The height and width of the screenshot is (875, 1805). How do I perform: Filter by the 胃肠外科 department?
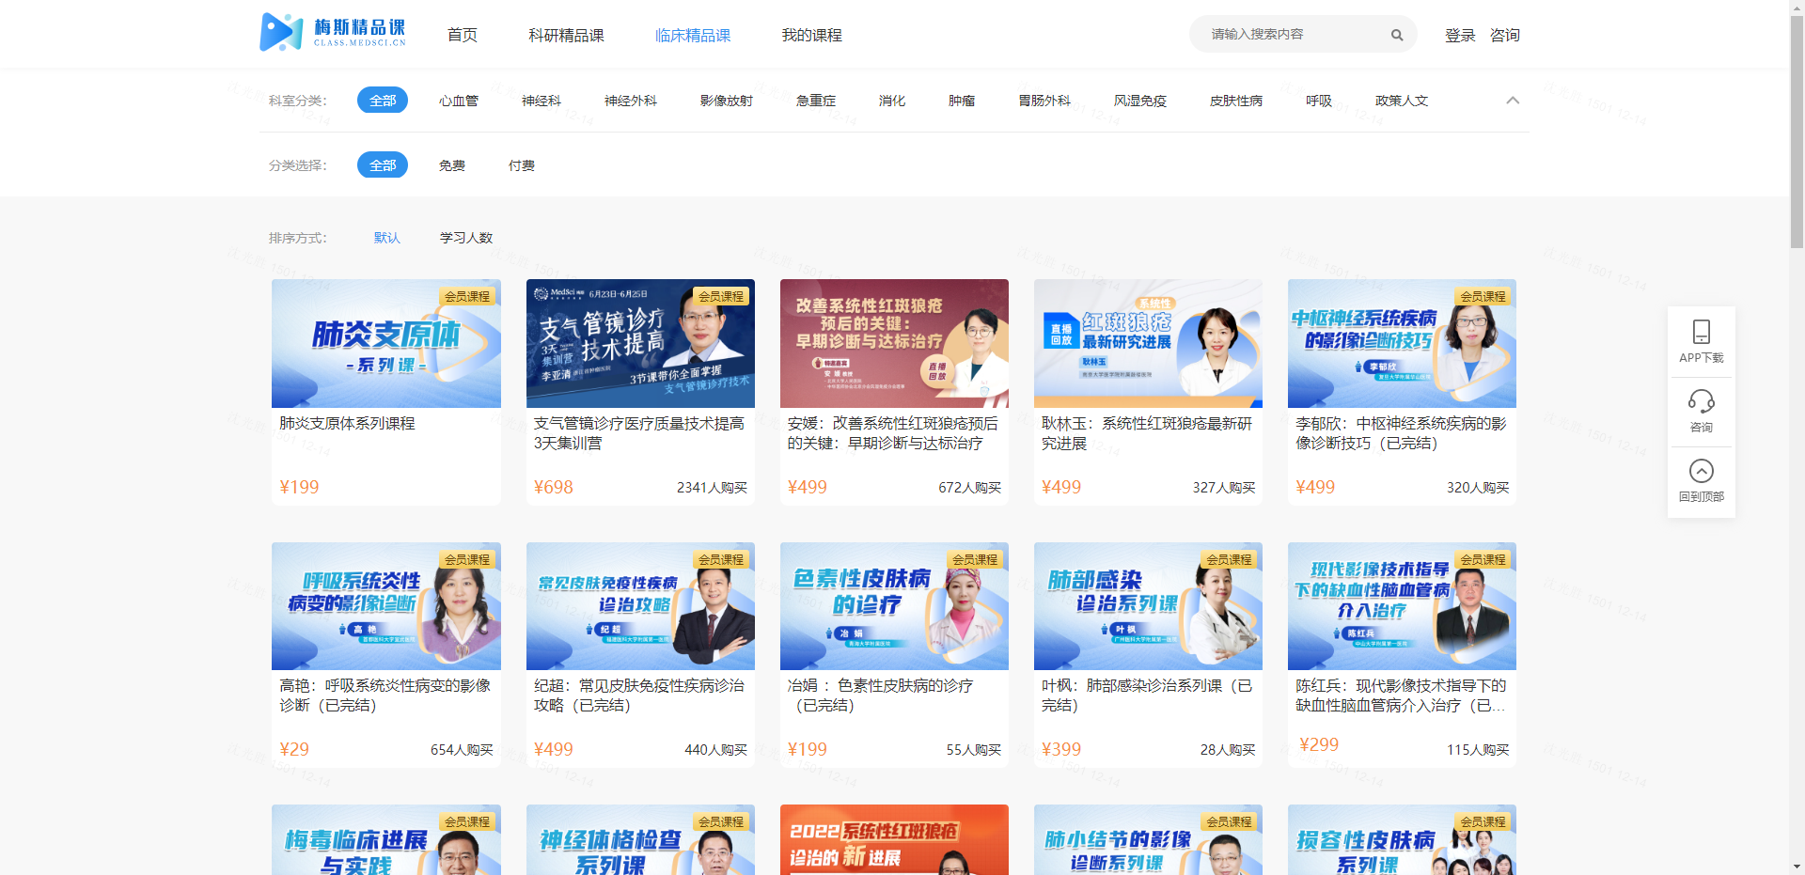1044,101
